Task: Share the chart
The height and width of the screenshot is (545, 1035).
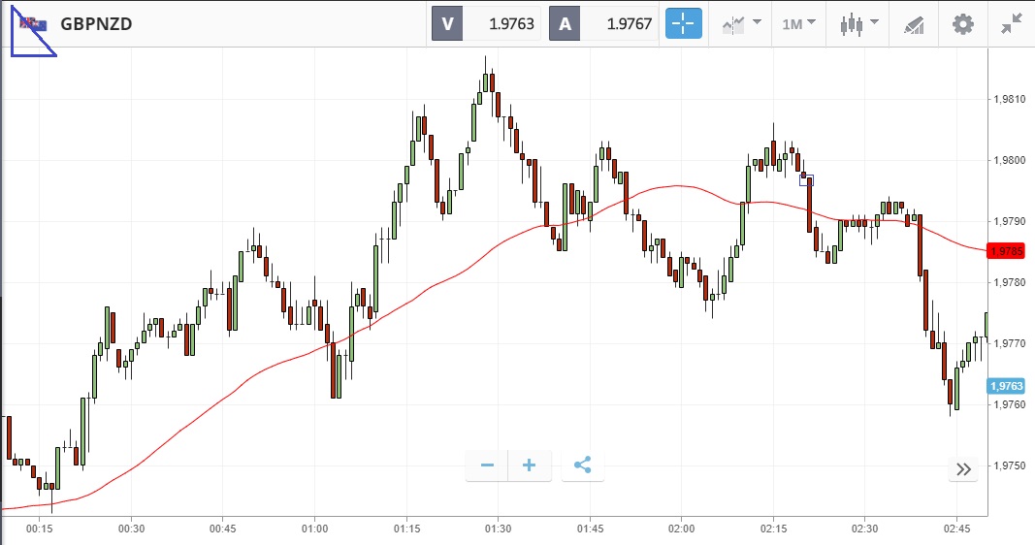Action: [x=582, y=465]
